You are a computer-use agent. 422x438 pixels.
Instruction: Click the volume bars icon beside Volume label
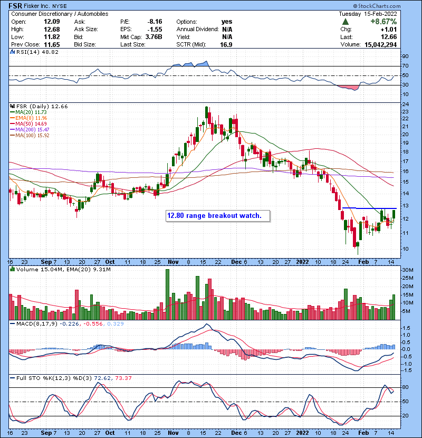coord(12,269)
